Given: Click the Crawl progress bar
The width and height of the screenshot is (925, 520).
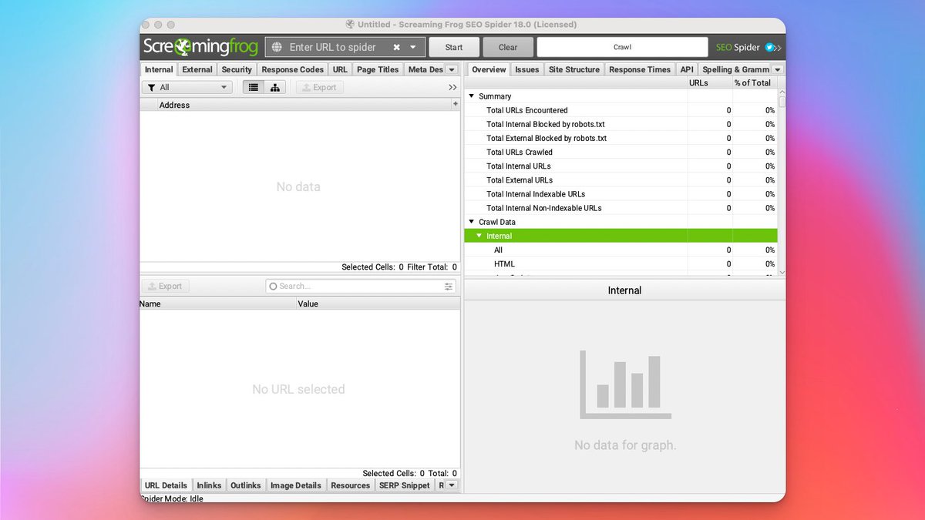Looking at the screenshot, I should pyautogui.click(x=622, y=47).
